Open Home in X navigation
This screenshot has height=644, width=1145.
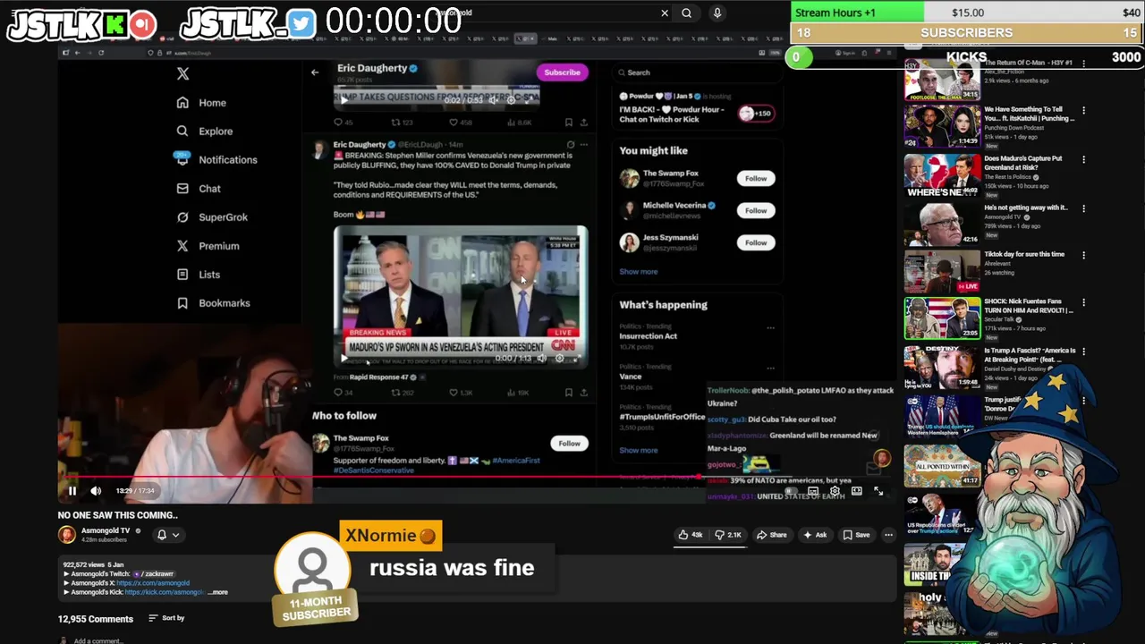[x=201, y=103]
